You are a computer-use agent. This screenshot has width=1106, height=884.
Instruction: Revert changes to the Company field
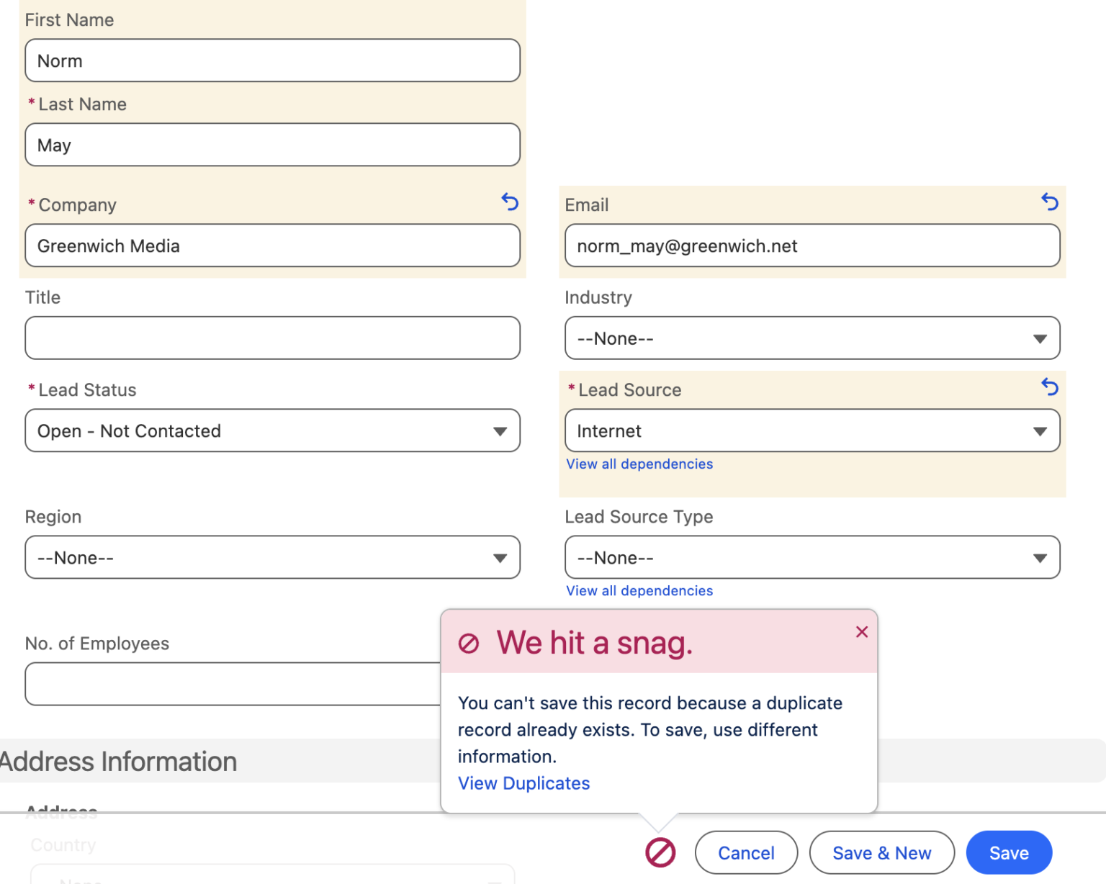coord(510,202)
